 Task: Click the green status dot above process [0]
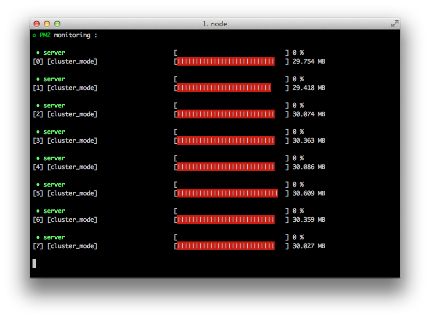(x=38, y=53)
